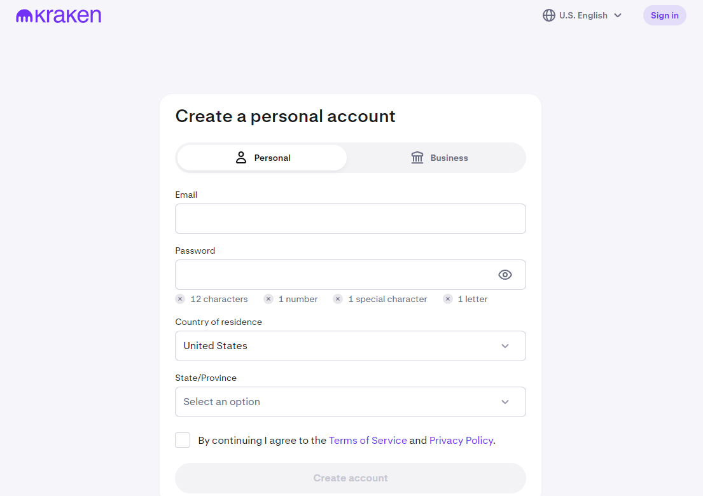
Task: Click the 1 special character requirement icon
Action: [x=338, y=299]
